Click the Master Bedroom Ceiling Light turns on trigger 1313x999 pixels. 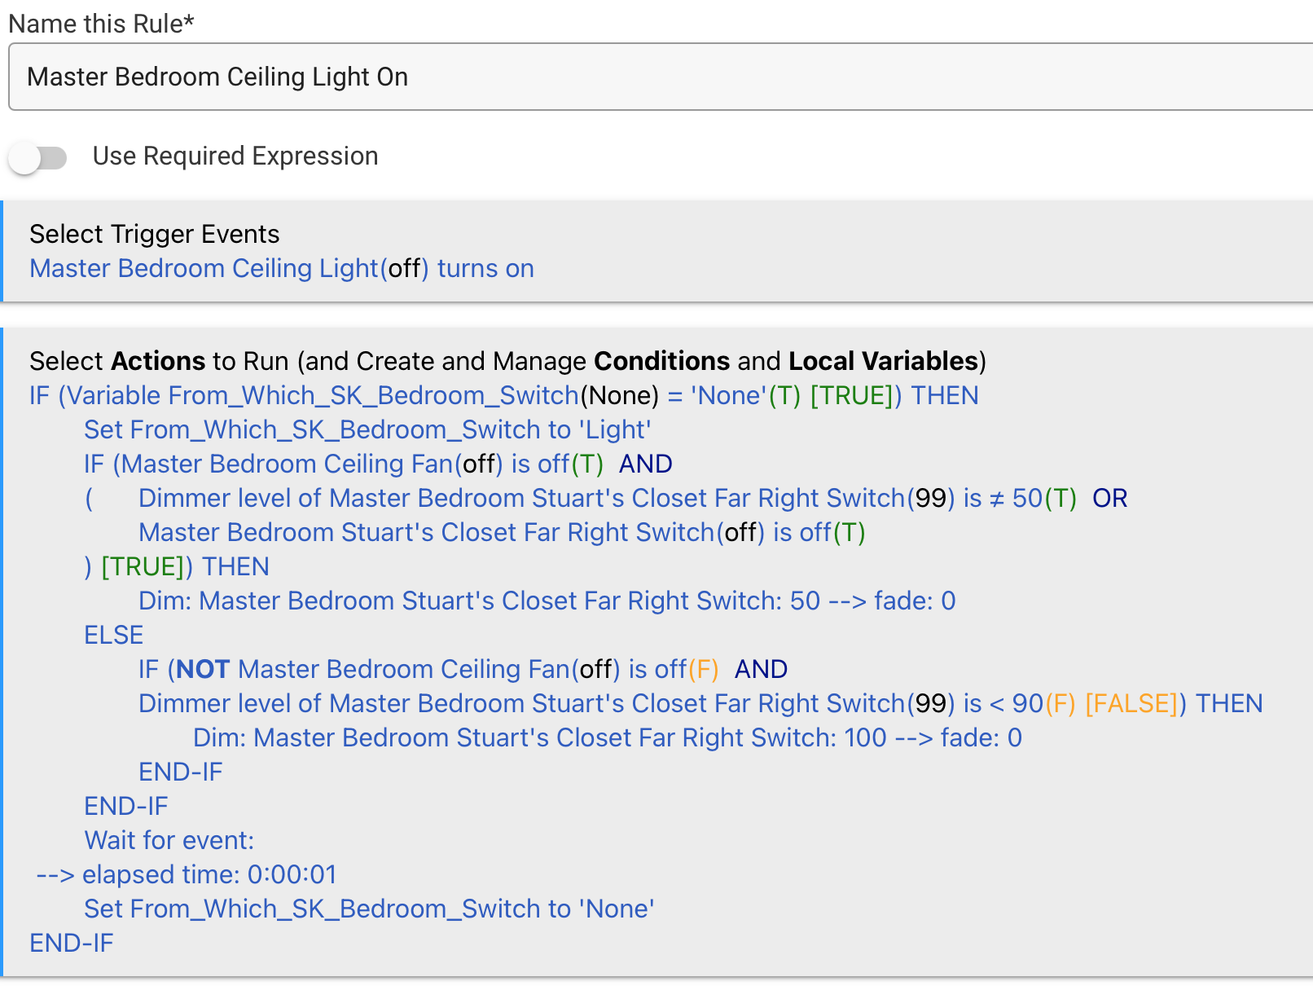(282, 268)
